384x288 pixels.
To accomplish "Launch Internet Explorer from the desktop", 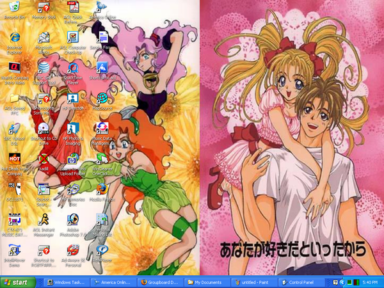I will (x=15, y=37).
